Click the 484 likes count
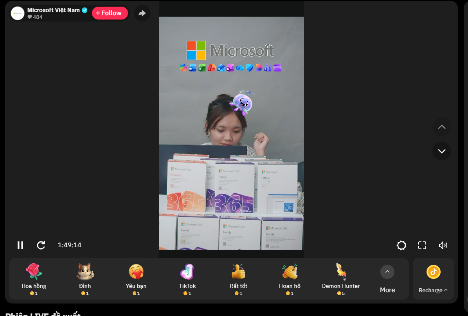 point(35,17)
